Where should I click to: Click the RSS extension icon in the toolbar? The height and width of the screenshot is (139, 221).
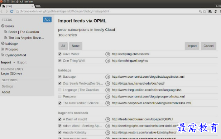click(210, 11)
